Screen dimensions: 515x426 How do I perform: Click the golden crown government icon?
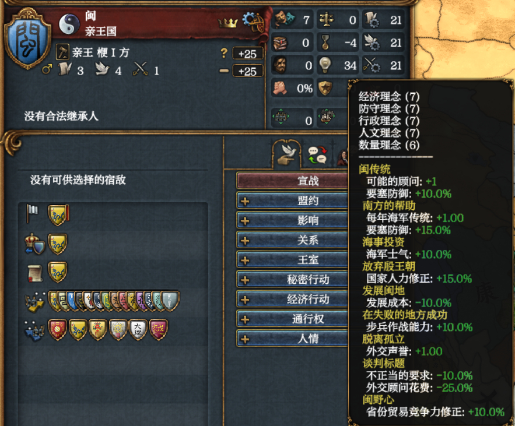(227, 23)
